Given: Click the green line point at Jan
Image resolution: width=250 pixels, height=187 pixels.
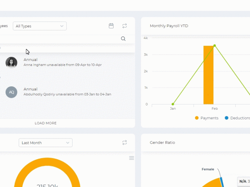Looking at the screenshot, I should click(x=173, y=104).
